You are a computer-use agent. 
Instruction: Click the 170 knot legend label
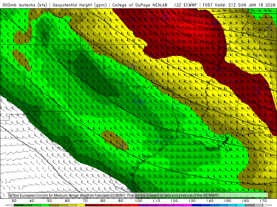tap(263, 201)
